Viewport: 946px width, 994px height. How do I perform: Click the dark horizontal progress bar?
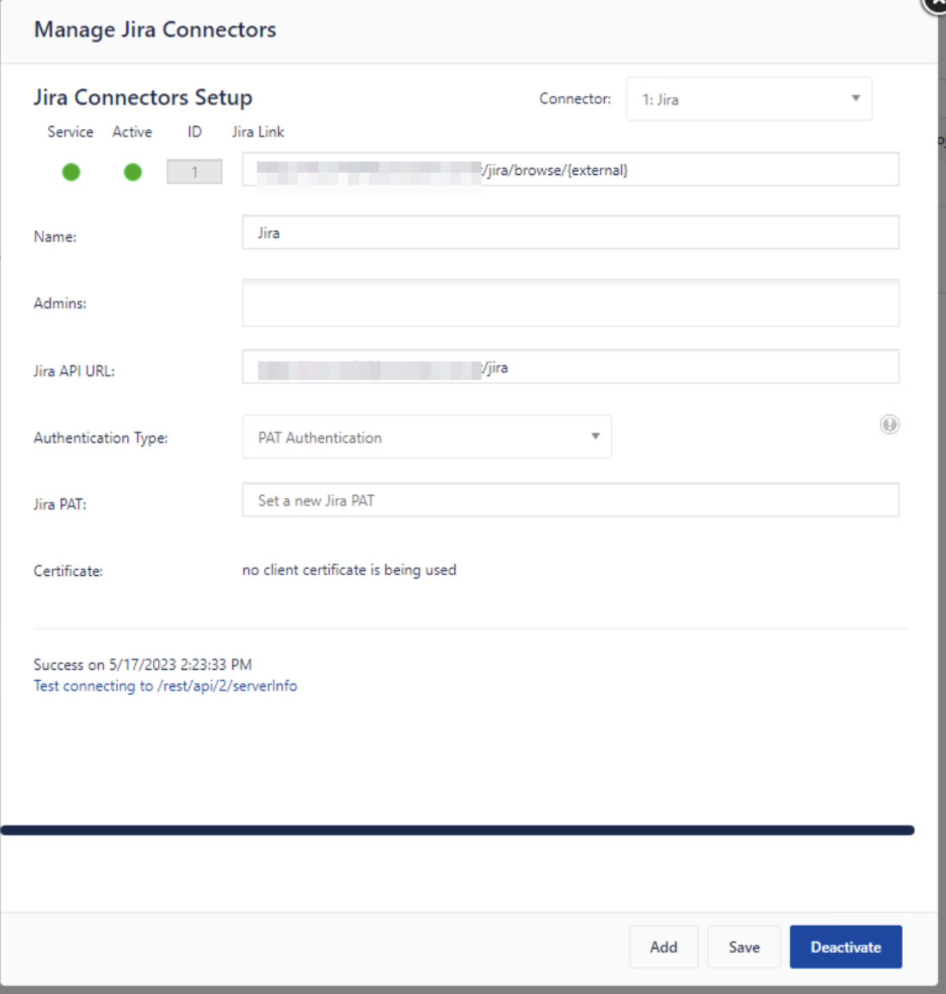[457, 830]
